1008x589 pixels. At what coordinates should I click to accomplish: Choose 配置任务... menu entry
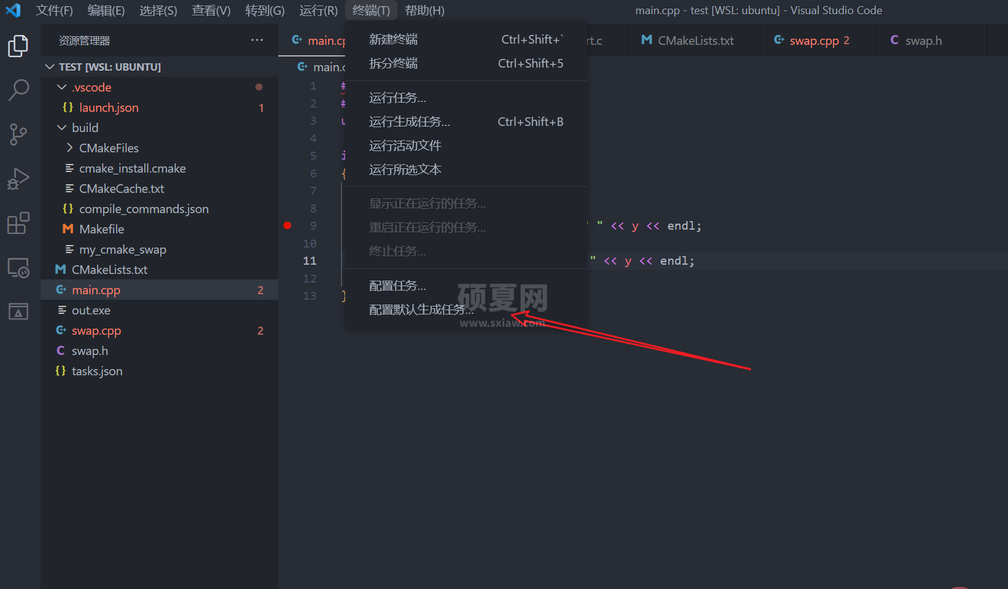466,286
